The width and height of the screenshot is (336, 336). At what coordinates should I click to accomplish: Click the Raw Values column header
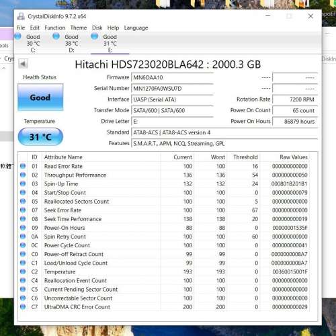285,157
